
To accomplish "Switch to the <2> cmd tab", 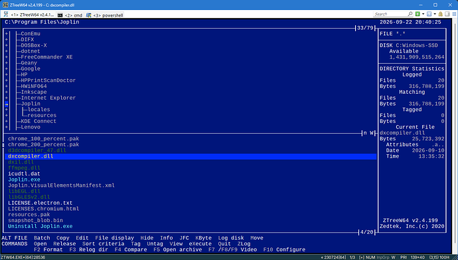I will tap(70, 15).
